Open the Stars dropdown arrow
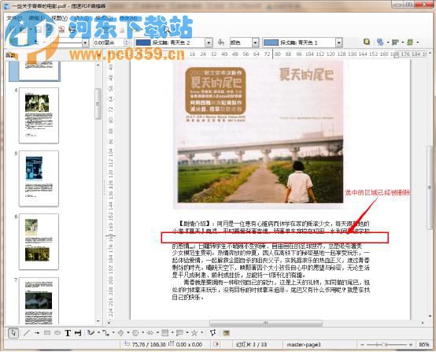Screen dimensions: 436x352 [202, 333]
